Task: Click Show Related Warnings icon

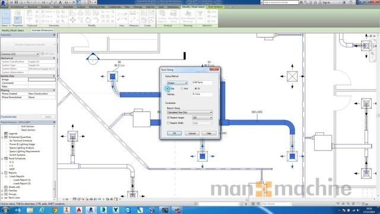Action: tap(188, 17)
